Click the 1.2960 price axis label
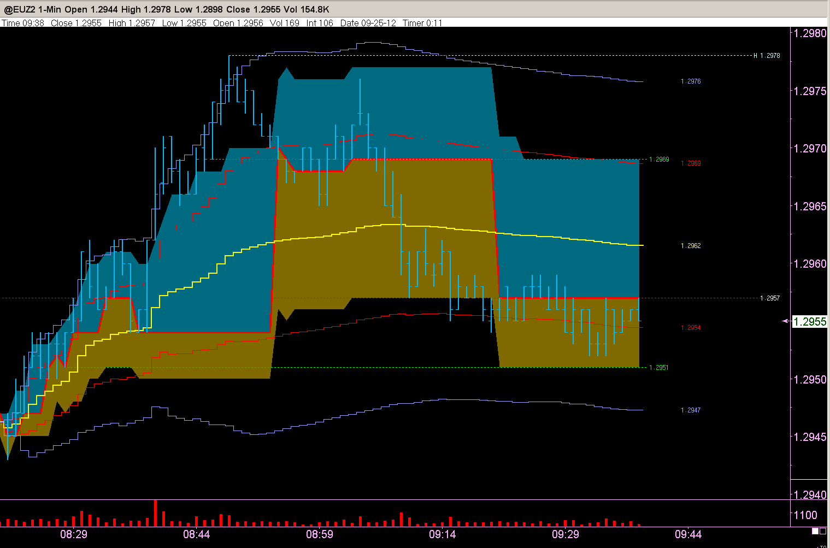Image resolution: width=830 pixels, height=548 pixels. 810,263
